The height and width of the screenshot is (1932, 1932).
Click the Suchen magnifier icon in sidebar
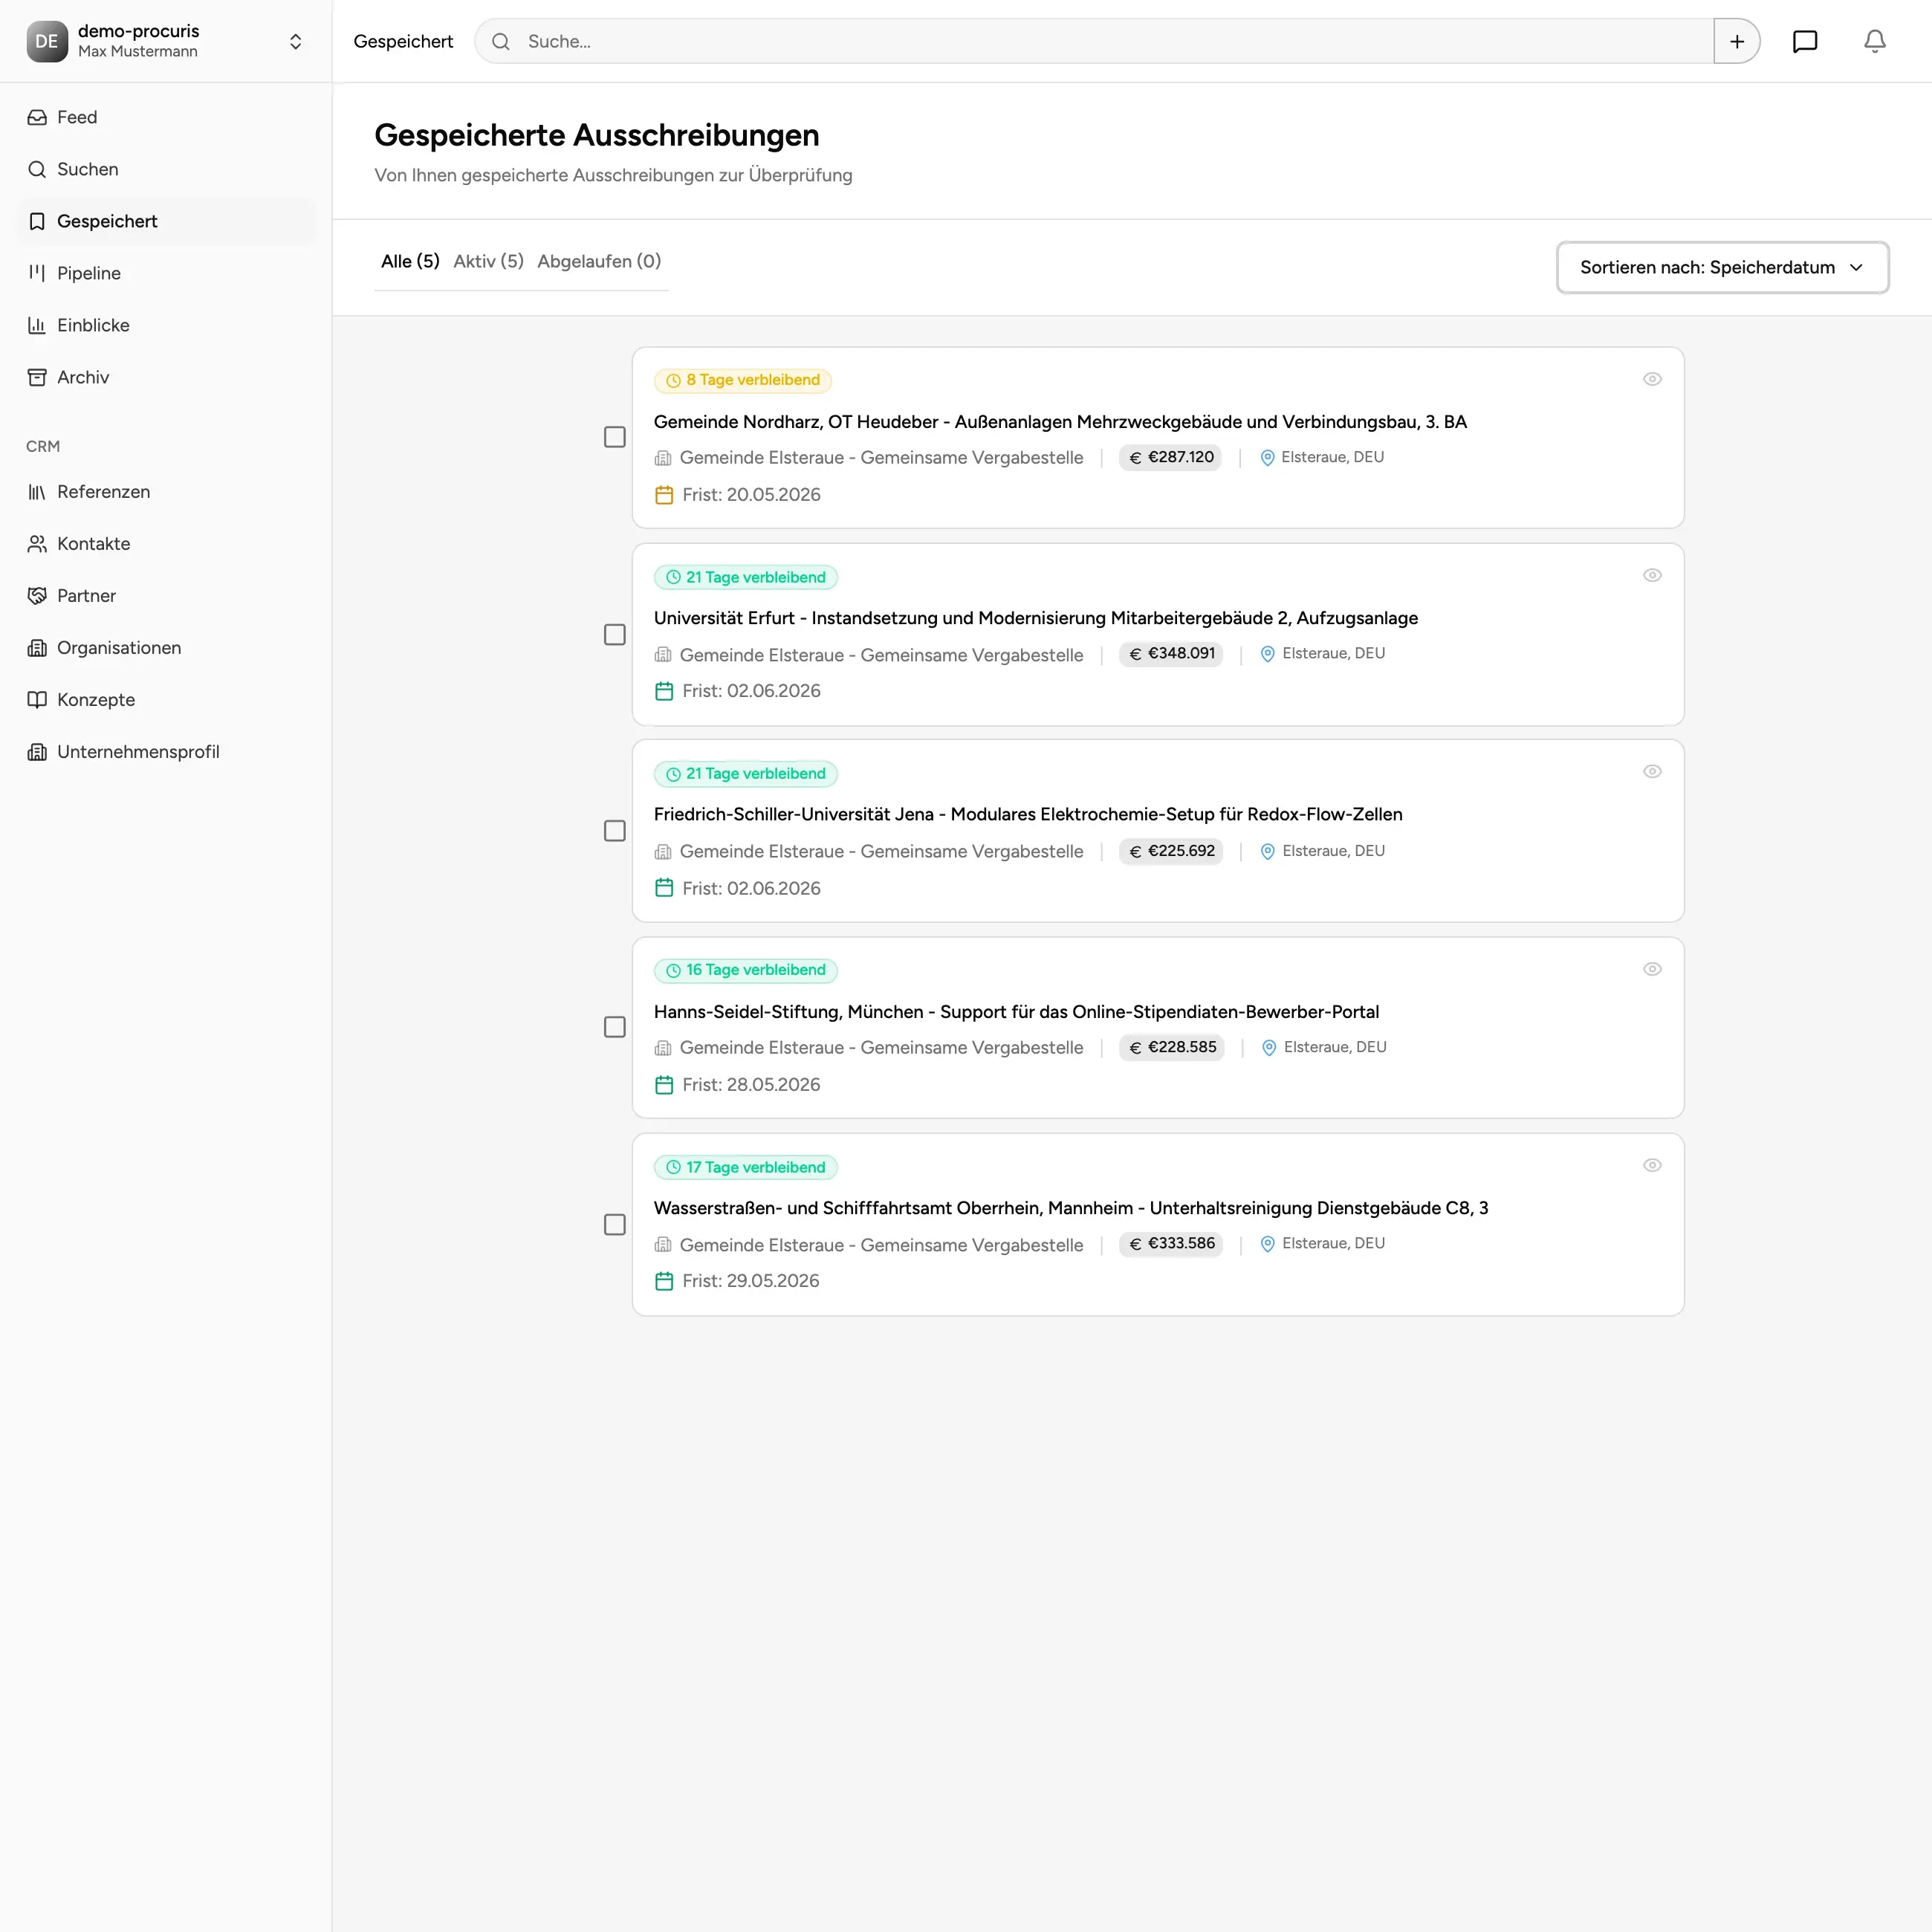point(37,169)
